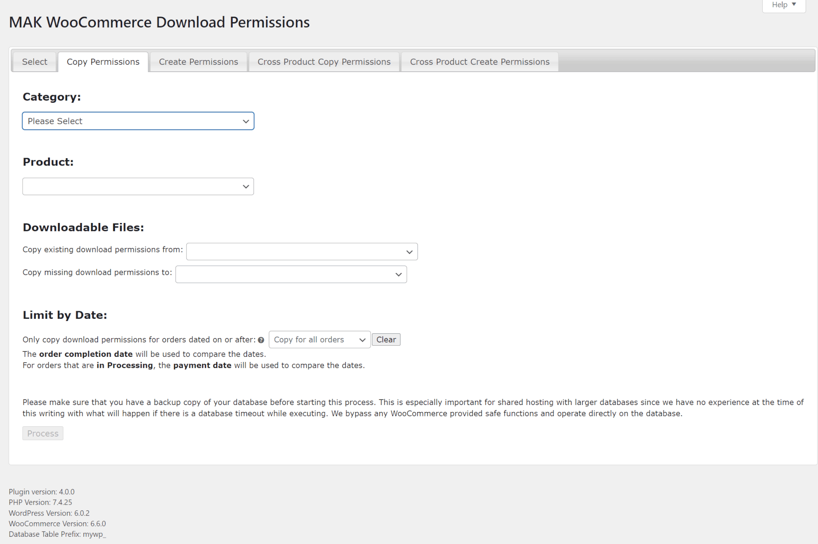Image resolution: width=818 pixels, height=544 pixels.
Task: Click the Help triangle arrow icon
Action: [794, 4]
